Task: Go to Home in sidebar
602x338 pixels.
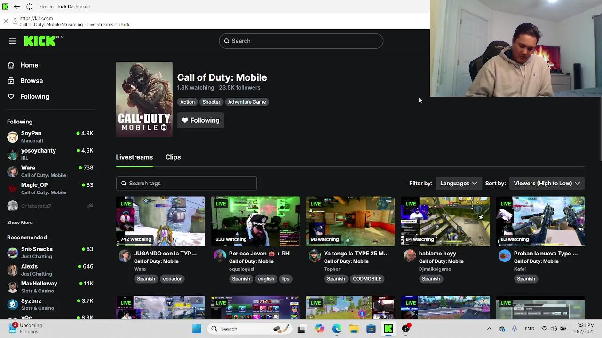Action: point(29,65)
